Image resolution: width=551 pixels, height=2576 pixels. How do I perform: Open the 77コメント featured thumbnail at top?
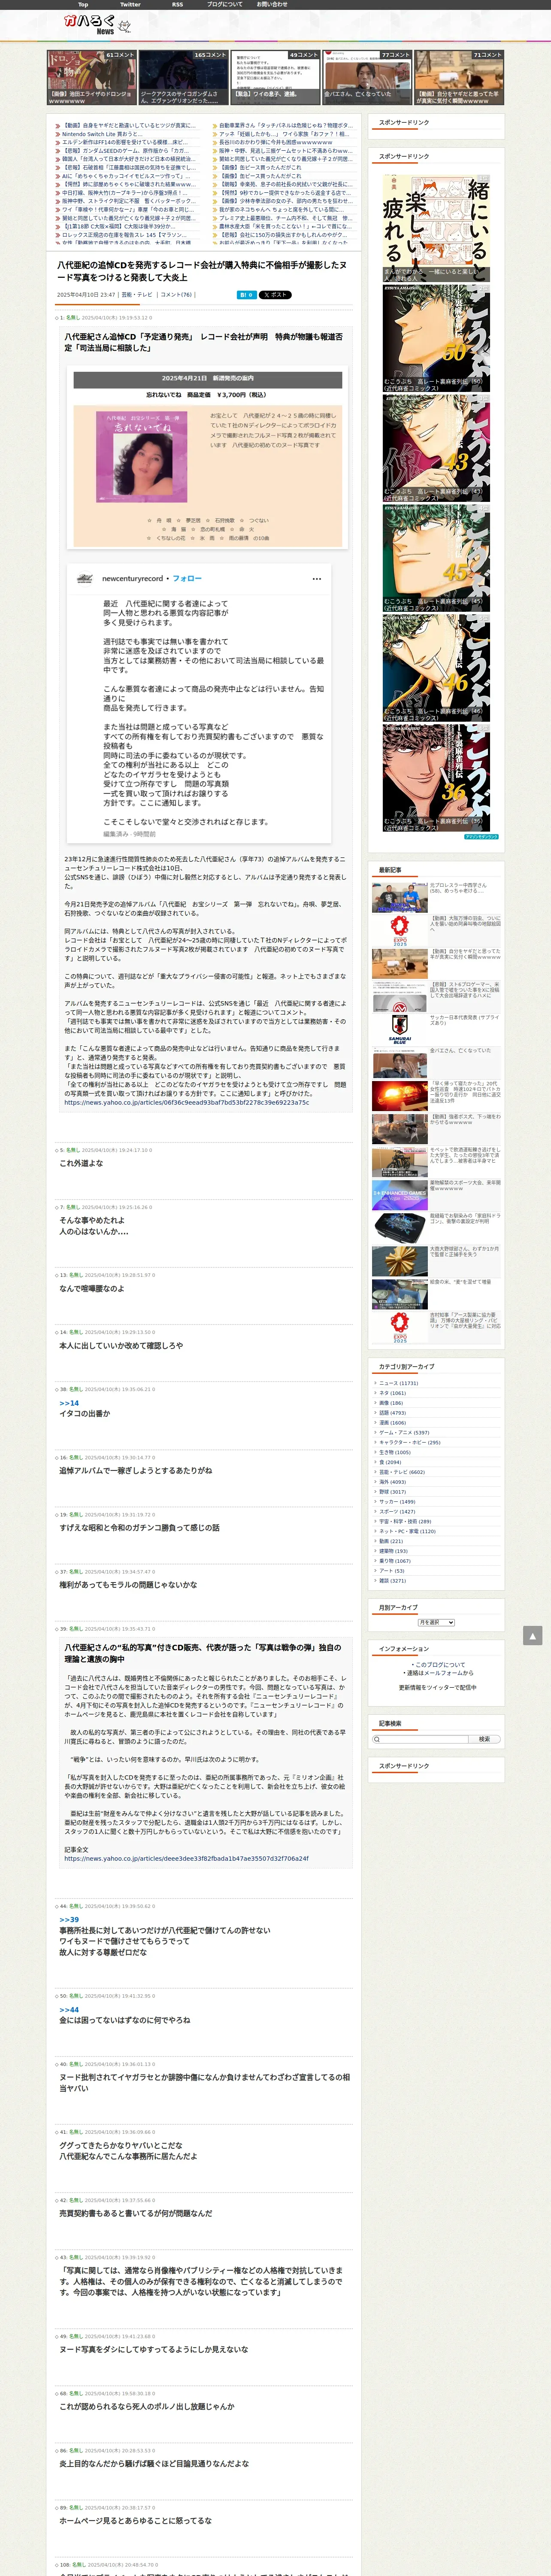coord(367,77)
